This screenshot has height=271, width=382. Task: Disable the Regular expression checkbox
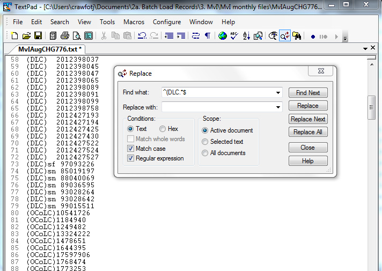[x=130, y=158]
